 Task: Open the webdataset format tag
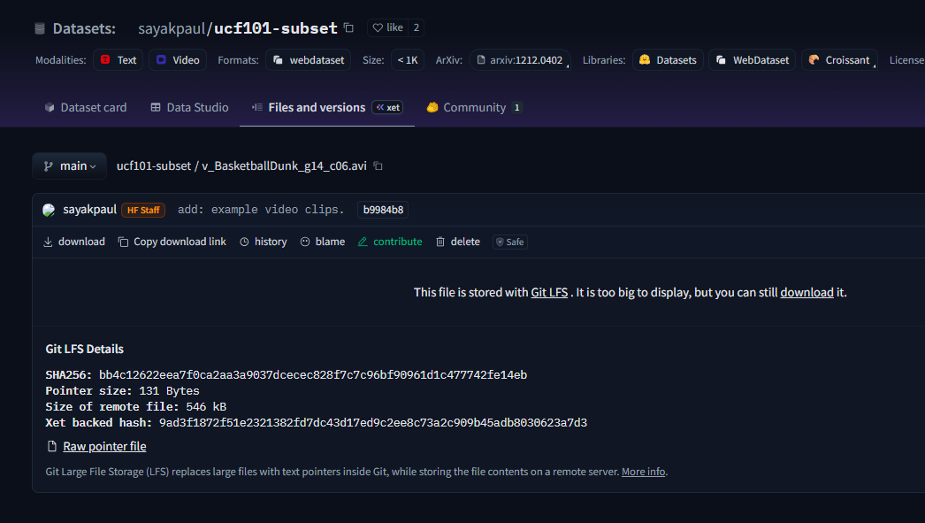[308, 60]
